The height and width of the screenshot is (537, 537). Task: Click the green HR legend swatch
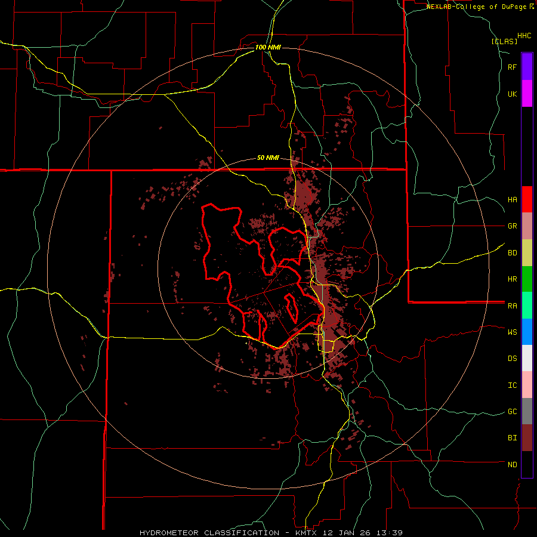click(527, 279)
